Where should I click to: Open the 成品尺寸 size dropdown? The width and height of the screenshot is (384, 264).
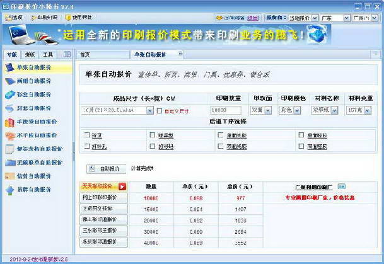(149, 111)
